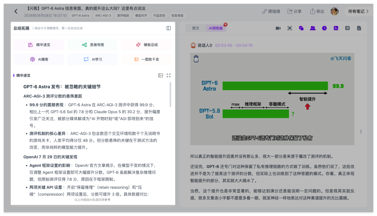Click the user avatar picture
The image size is (377, 216).
pyautogui.click(x=334, y=11)
